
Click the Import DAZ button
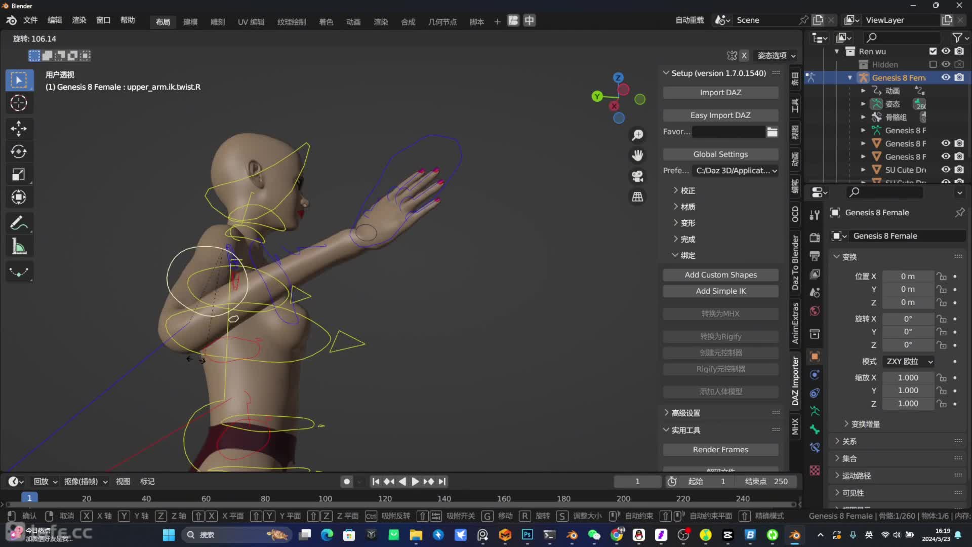coord(720,93)
